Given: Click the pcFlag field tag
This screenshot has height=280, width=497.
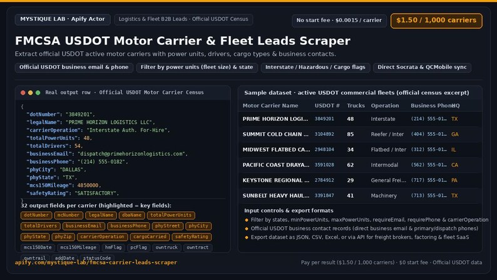Looking at the screenshot, I should tap(138, 247).
